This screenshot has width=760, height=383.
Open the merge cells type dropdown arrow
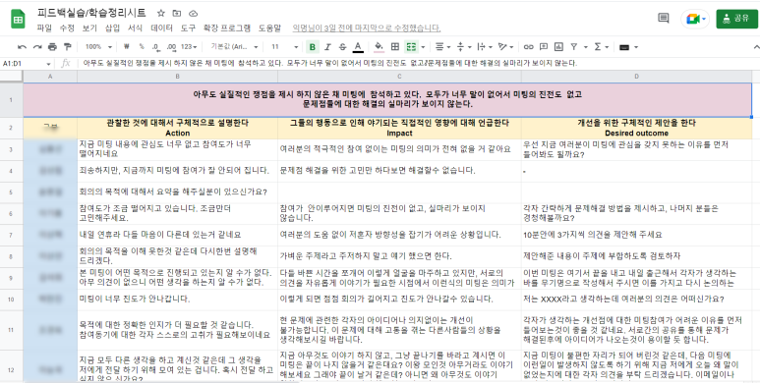[423, 47]
